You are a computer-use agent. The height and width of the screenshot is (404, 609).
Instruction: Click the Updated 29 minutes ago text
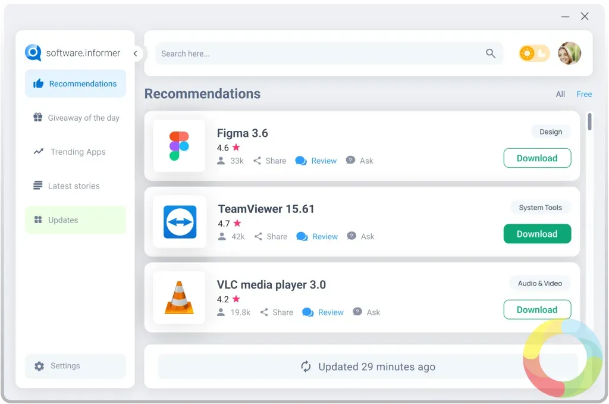click(x=376, y=367)
